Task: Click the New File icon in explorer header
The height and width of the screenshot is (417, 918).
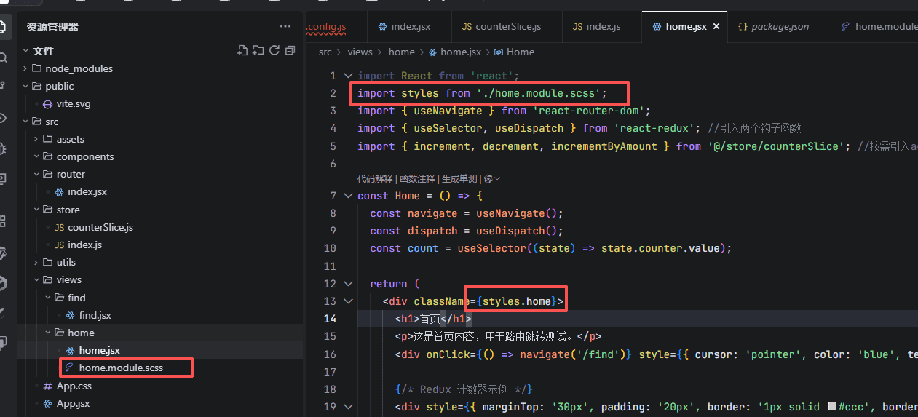Action: [x=242, y=50]
